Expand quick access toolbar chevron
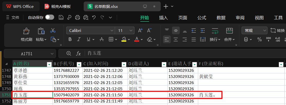This screenshot has height=105, width=286. pyautogui.click(x=110, y=17)
